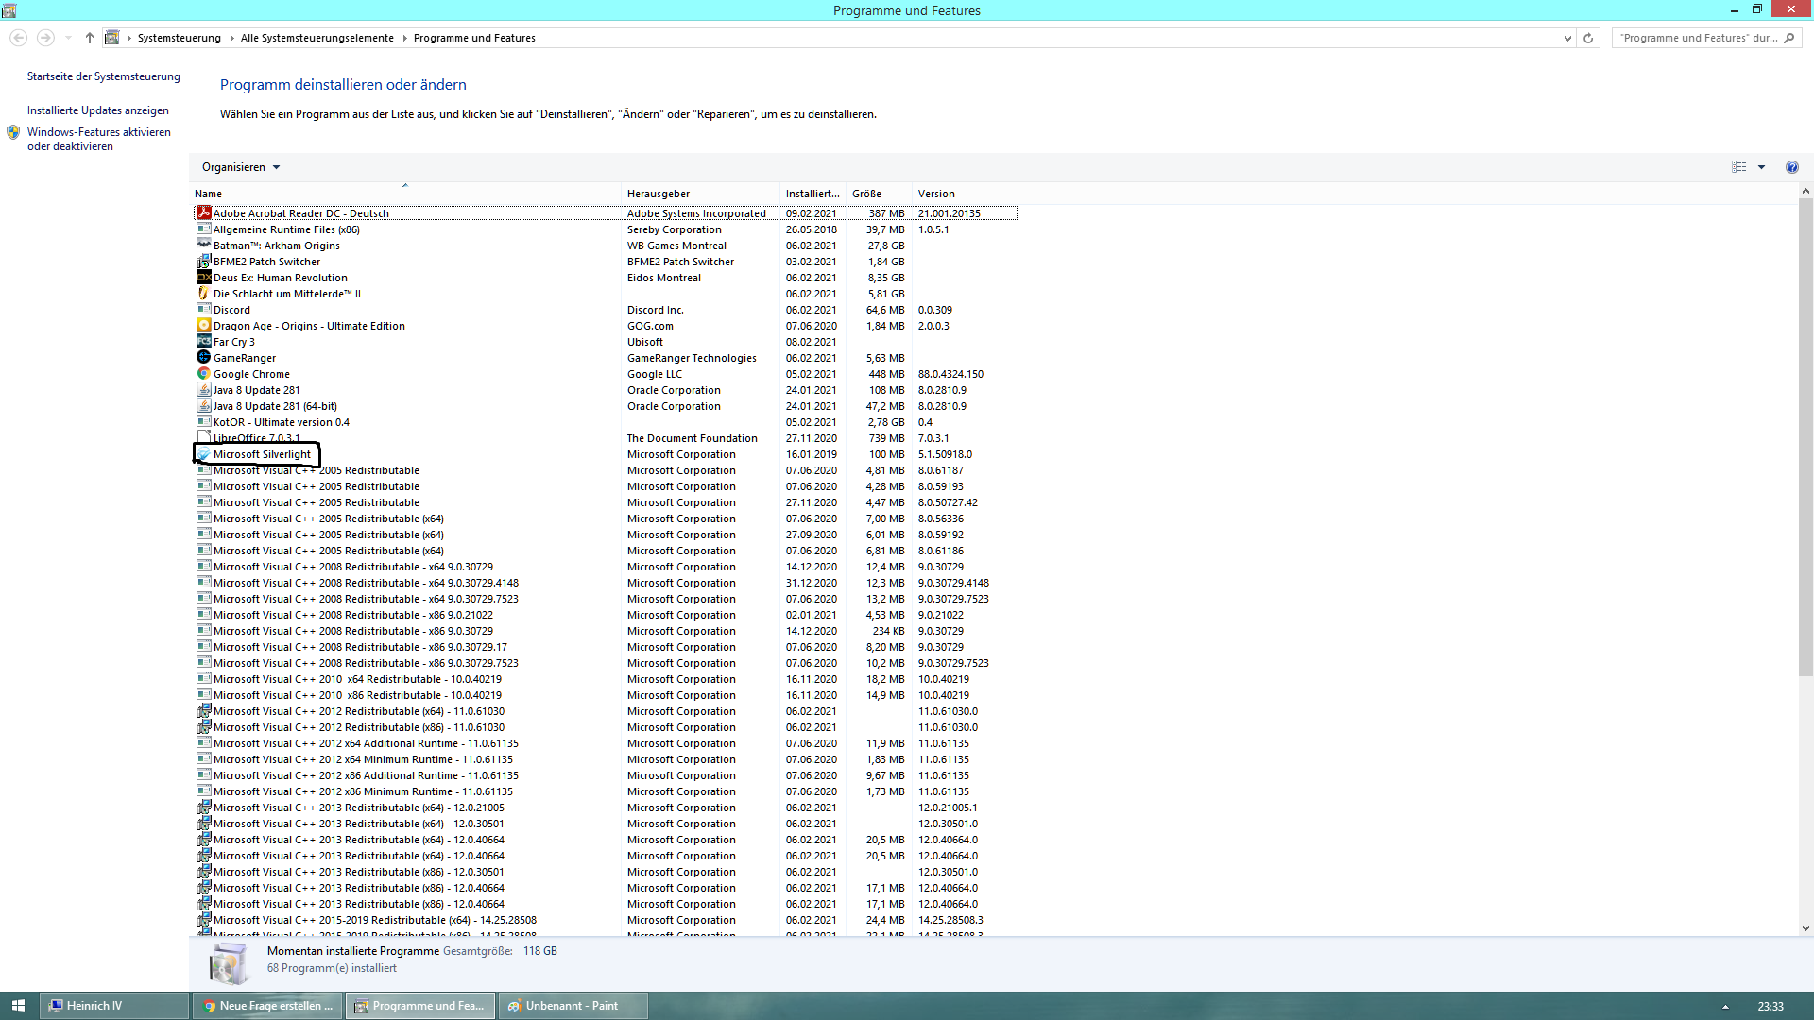Open view options dropdown arrow
The width and height of the screenshot is (1814, 1020).
[1761, 167]
